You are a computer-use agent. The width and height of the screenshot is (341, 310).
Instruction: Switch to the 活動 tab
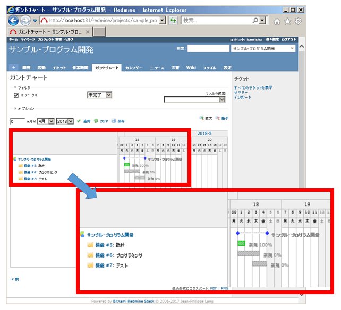(41, 68)
